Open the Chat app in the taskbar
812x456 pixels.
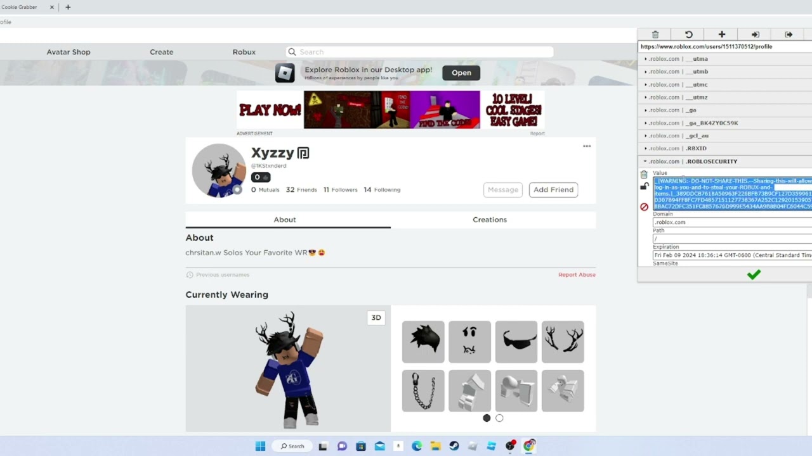coord(342,446)
